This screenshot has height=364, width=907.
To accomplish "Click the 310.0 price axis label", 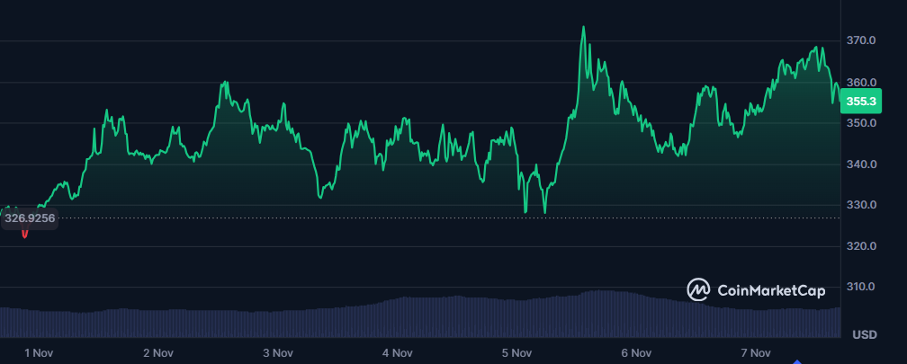I will click(861, 288).
